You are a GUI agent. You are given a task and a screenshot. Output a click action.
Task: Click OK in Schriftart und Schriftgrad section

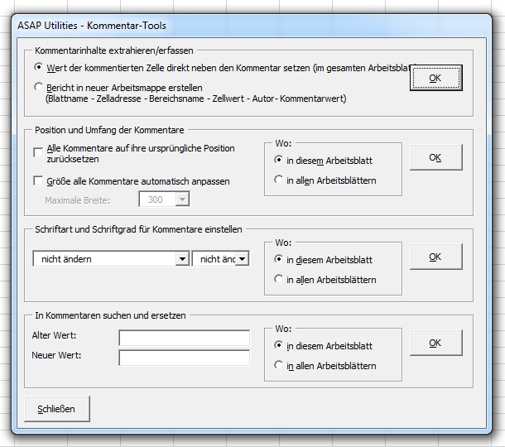(435, 257)
